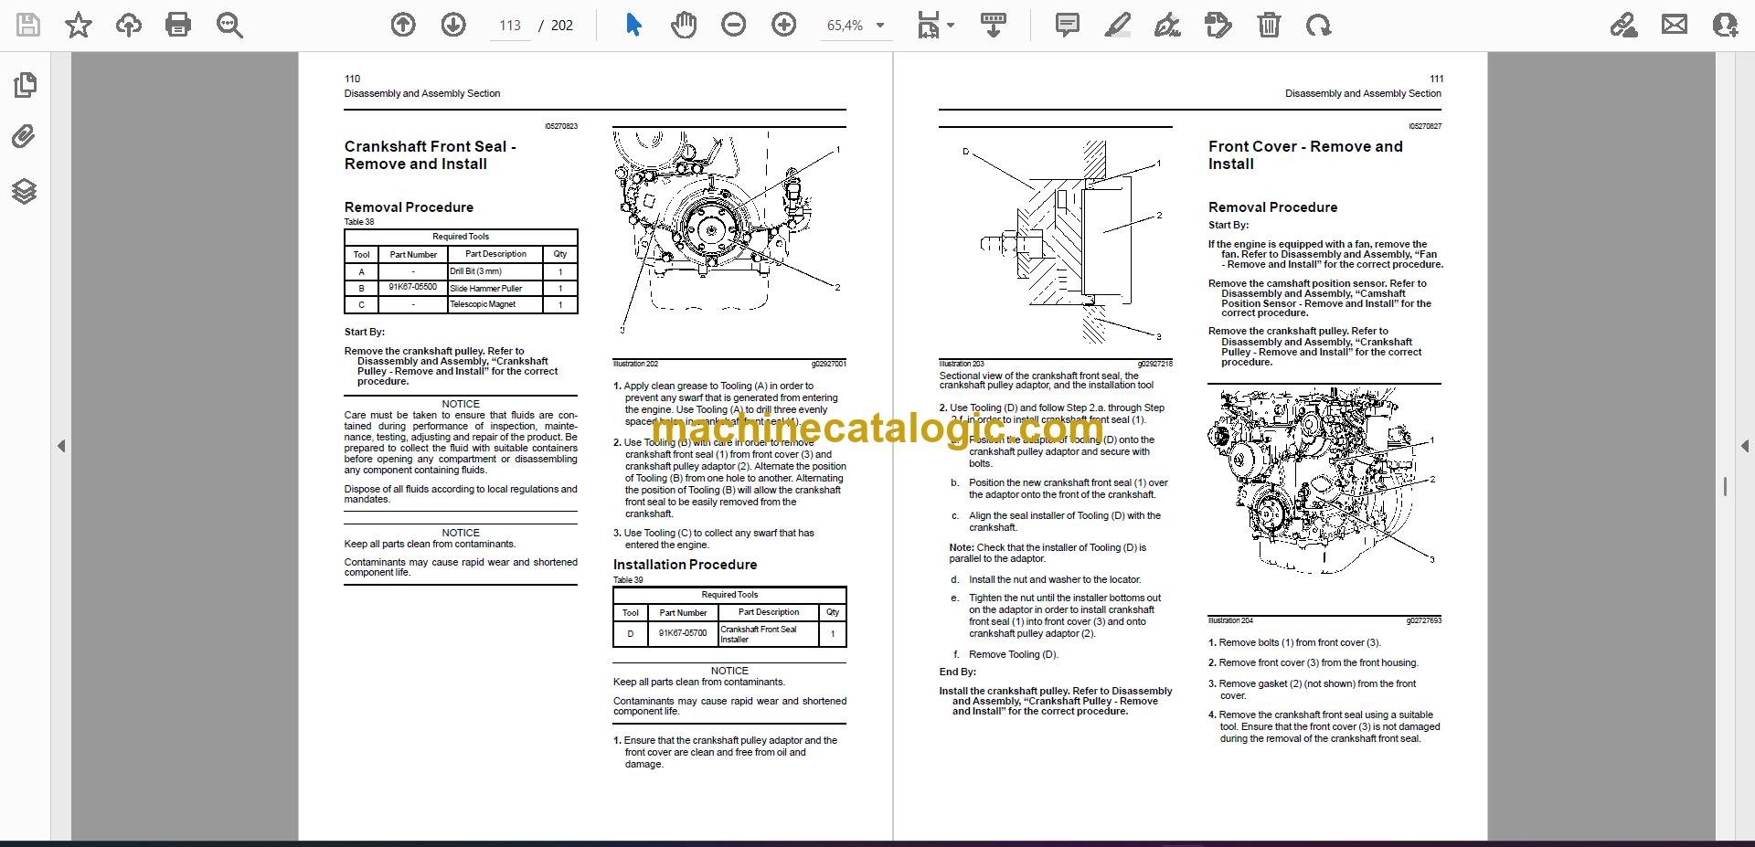This screenshot has width=1755, height=847.
Task: Go to next page with down arrow
Action: 453,25
